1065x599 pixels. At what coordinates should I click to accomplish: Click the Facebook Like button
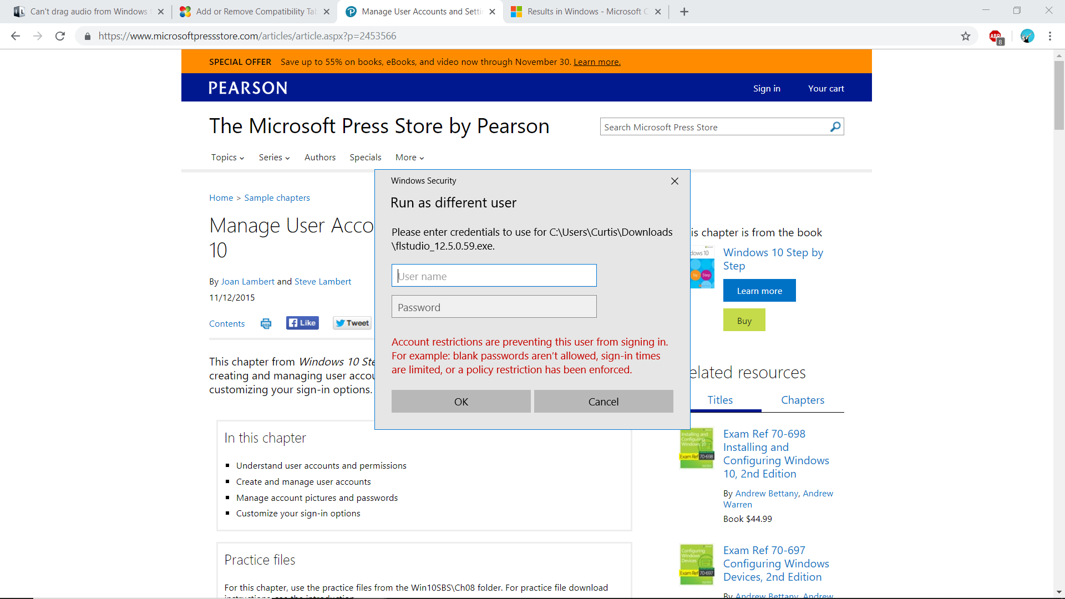tap(302, 323)
